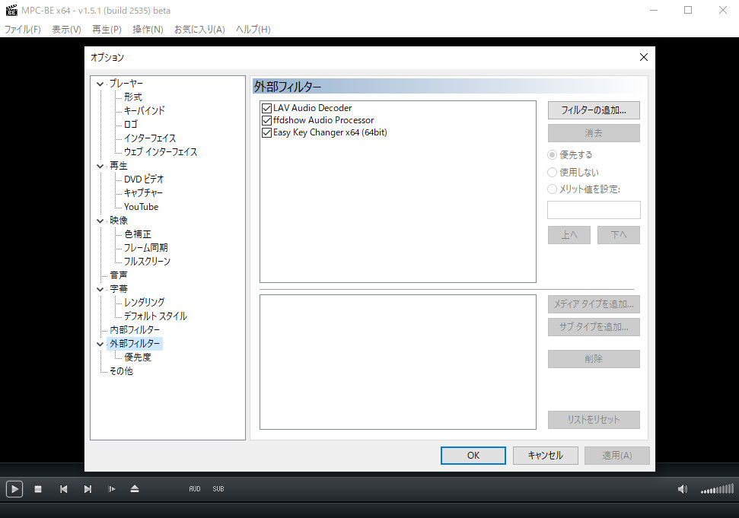Open the SUB subtitle selector
Screen dimensions: 739x518
[x=218, y=489]
